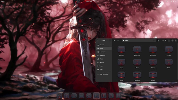Click Other Locations in the sidebar

tap(104, 74)
